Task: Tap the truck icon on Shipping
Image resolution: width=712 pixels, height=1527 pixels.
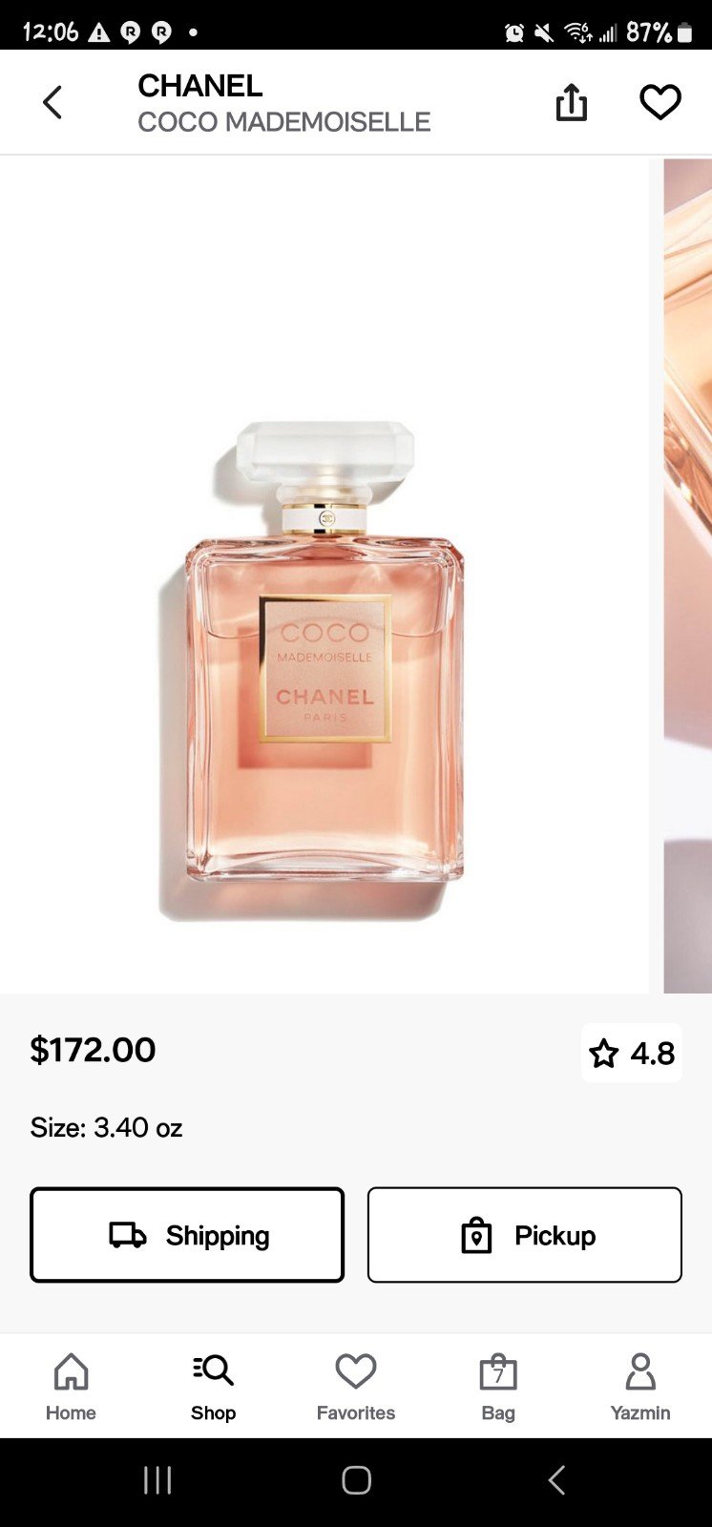Action: (128, 1235)
